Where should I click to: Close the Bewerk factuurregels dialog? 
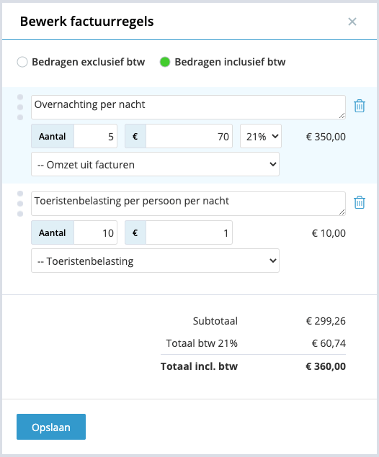click(352, 22)
